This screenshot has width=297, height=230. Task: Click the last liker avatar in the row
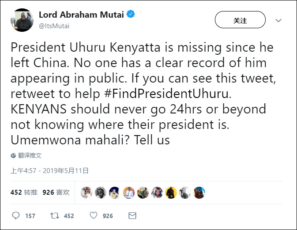(x=199, y=193)
